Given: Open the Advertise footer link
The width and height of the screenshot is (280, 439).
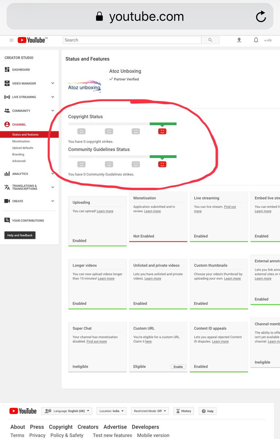Looking at the screenshot, I should tap(115, 427).
